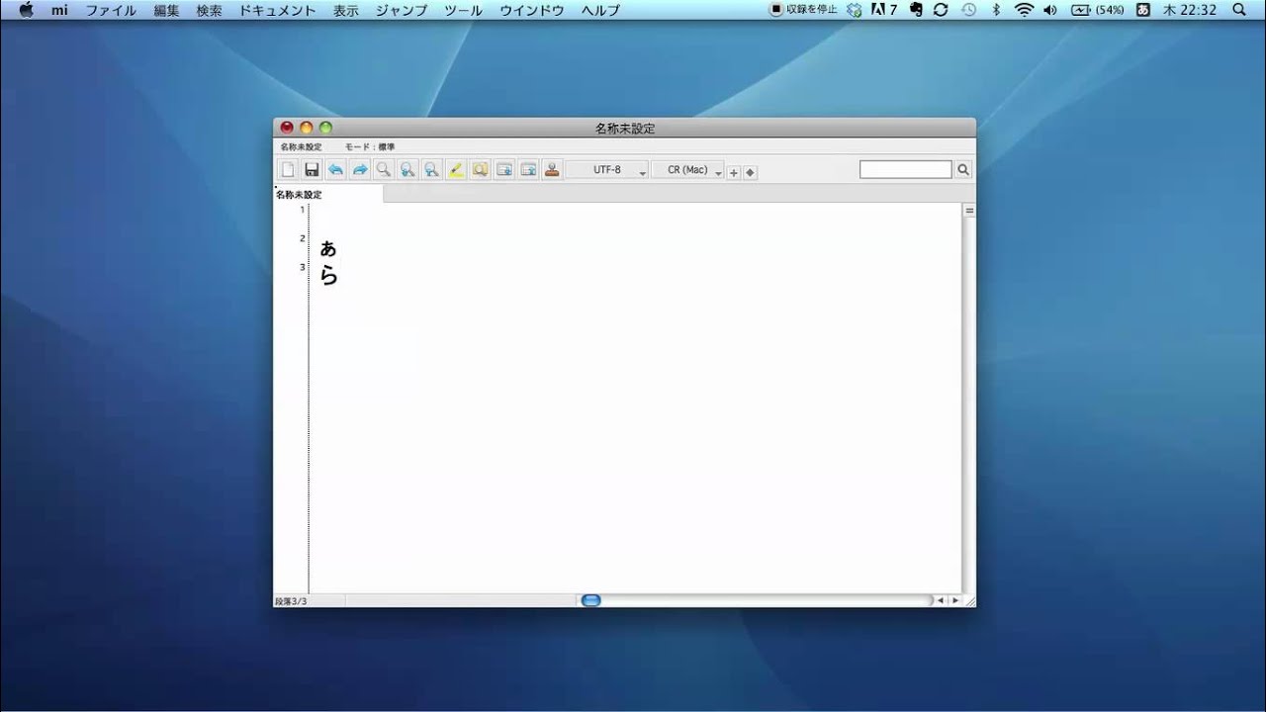Open the battery (54%) status menu

pyautogui.click(x=1097, y=10)
